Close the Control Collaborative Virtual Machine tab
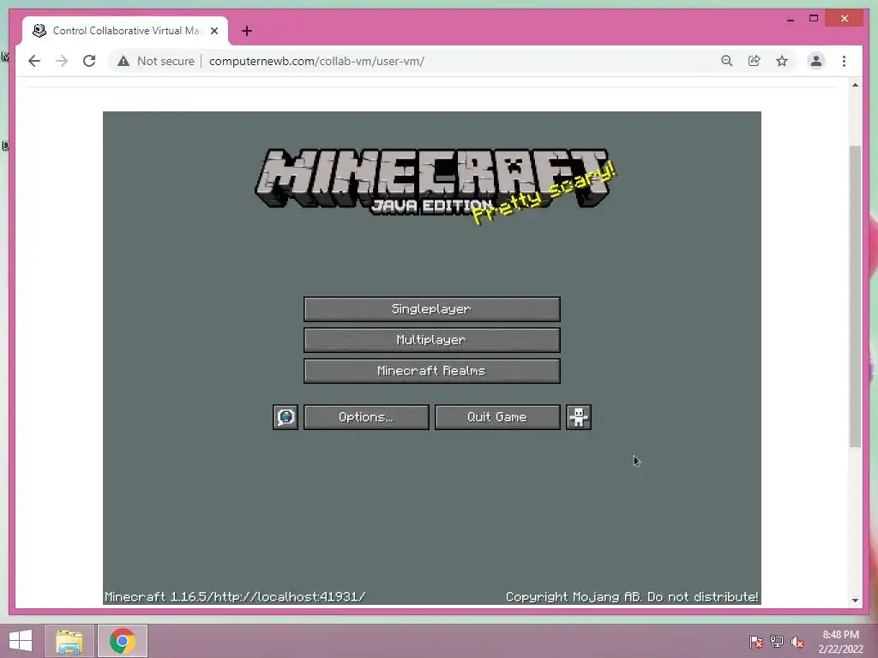 [214, 31]
